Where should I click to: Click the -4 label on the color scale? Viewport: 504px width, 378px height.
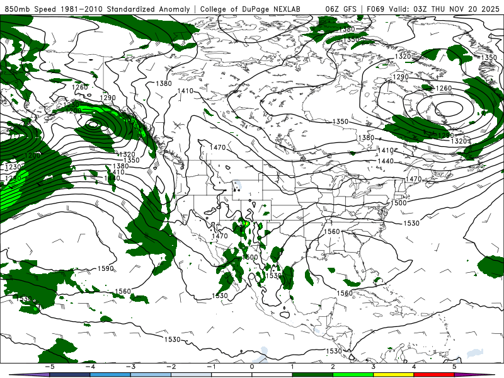pos(90,367)
